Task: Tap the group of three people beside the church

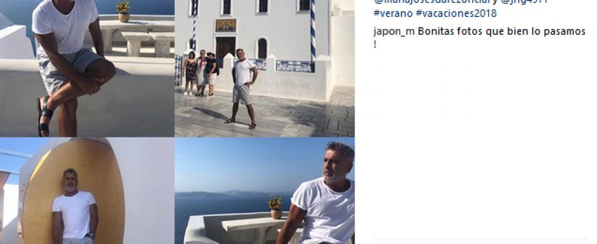Action: click(x=200, y=73)
